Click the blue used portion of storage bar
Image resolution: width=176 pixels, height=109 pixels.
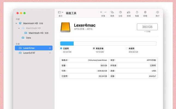point(67,44)
